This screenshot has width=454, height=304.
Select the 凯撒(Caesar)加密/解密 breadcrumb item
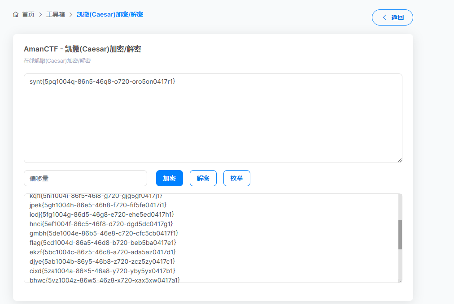(110, 14)
